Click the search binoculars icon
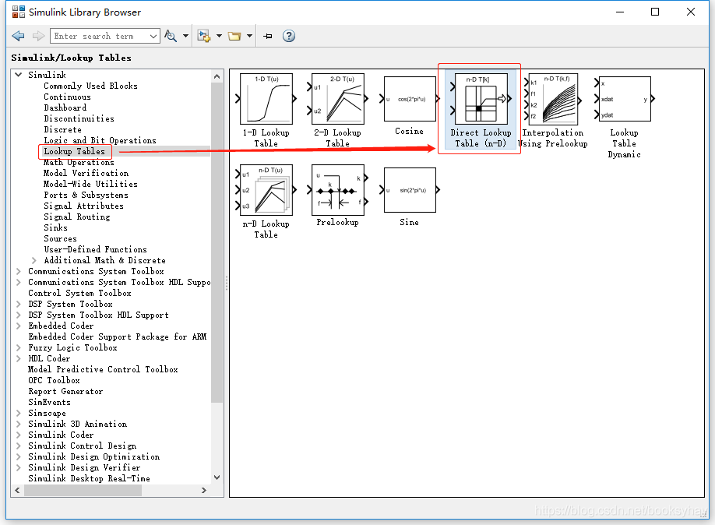 pos(171,36)
